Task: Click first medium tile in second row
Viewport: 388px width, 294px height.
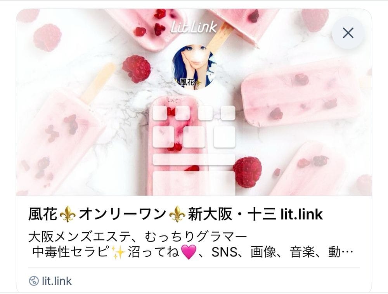Action: tap(163, 137)
